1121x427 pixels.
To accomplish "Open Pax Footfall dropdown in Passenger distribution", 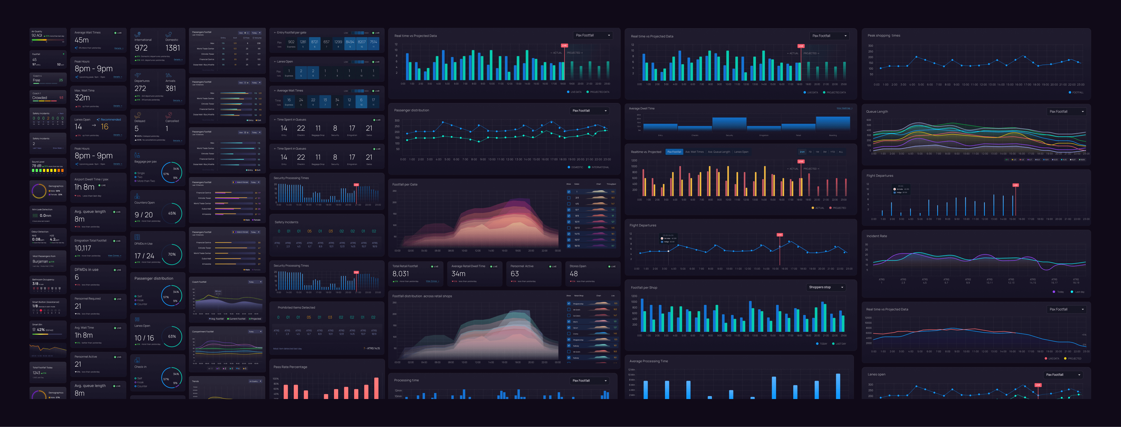I will click(x=589, y=111).
